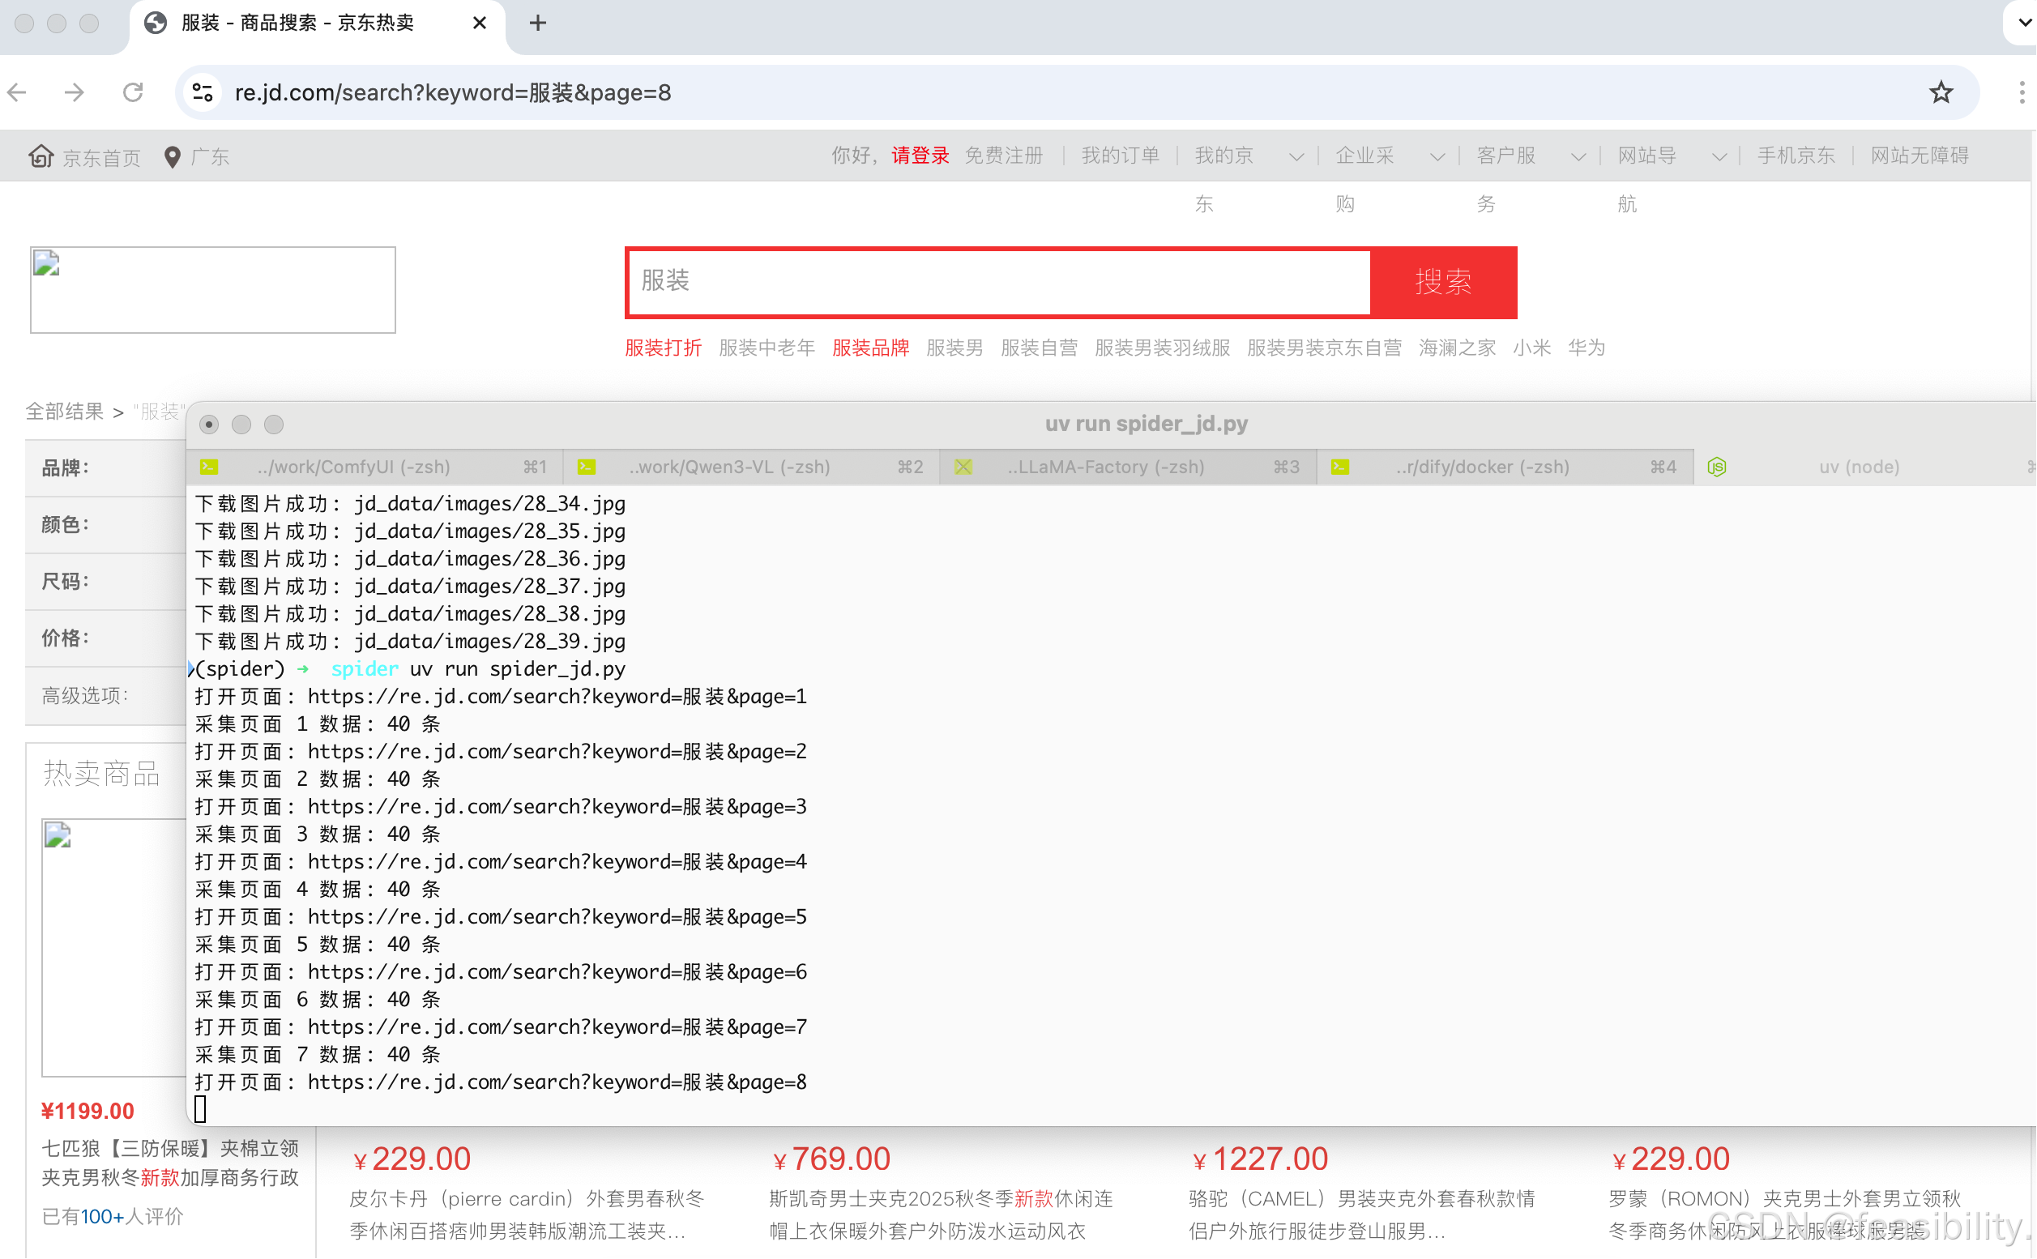
Task: Bookmark page with star icon
Action: click(x=1941, y=92)
